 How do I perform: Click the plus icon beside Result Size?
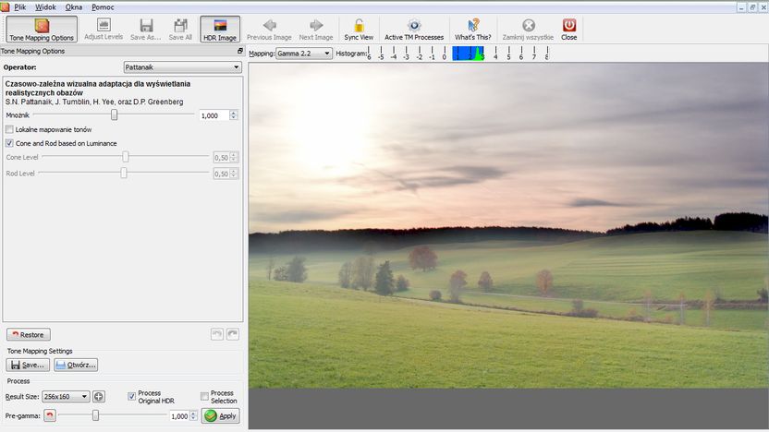99,397
